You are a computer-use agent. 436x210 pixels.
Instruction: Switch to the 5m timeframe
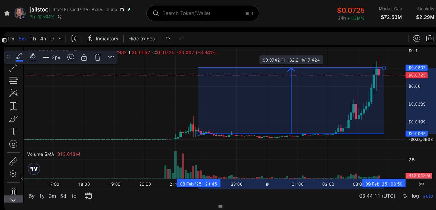pos(22,39)
